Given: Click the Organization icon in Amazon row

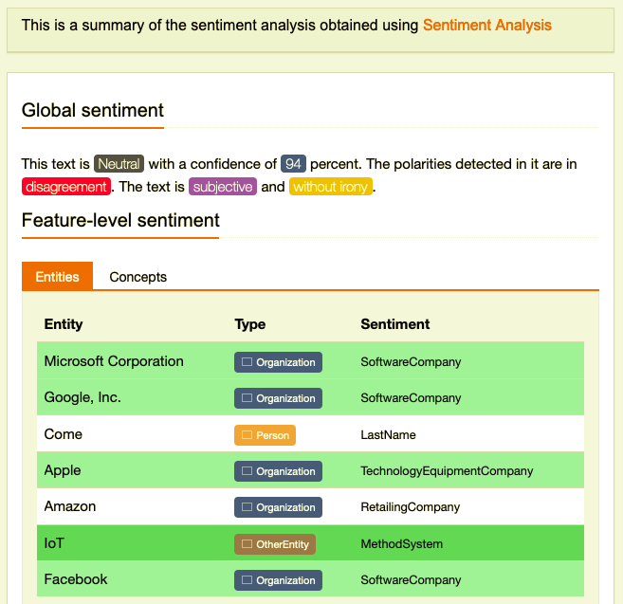Looking at the screenshot, I should (247, 507).
